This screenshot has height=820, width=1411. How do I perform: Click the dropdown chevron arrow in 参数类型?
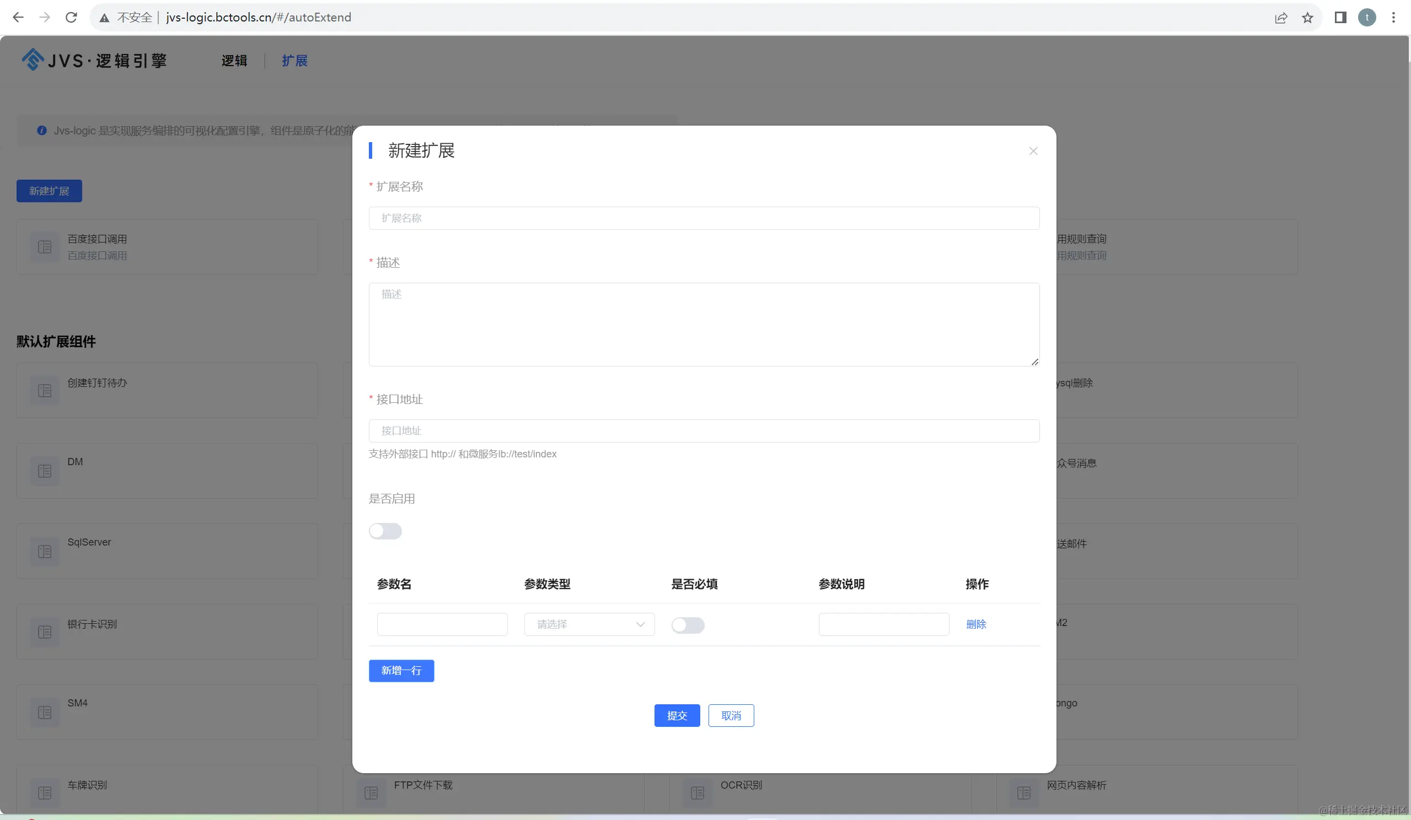640,625
